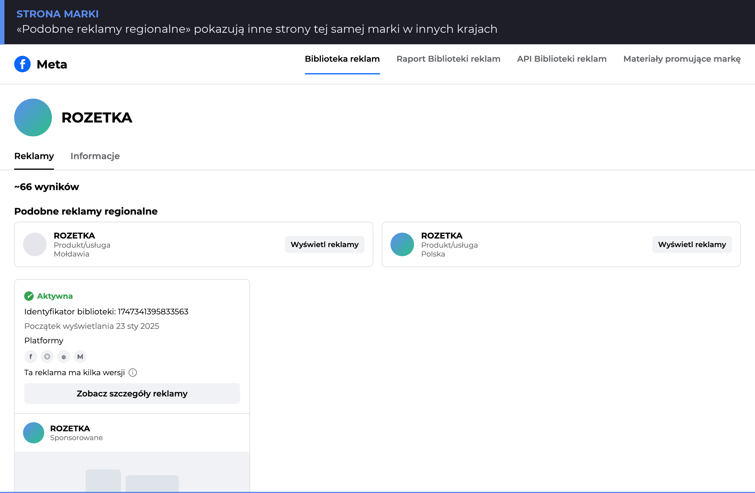The image size is (755, 493).
Task: Switch to API Biblioteki reklam
Action: (x=562, y=59)
